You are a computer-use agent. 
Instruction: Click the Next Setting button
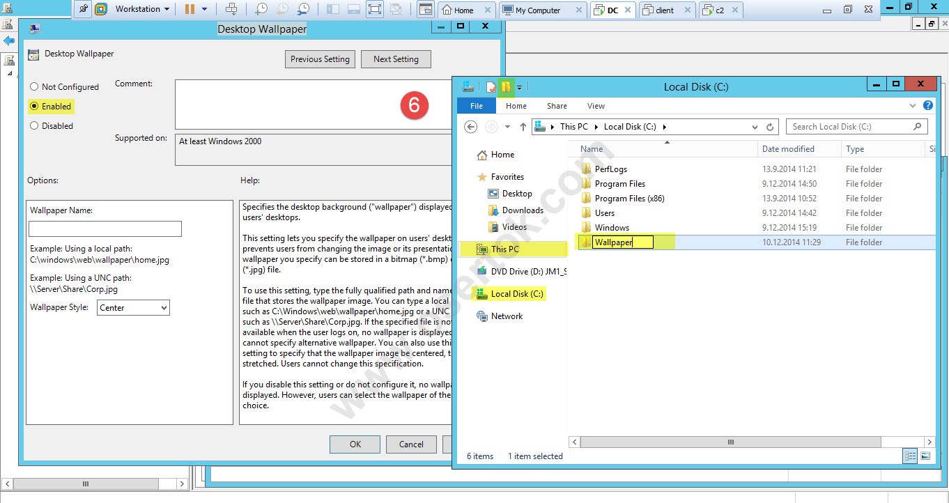click(x=396, y=59)
